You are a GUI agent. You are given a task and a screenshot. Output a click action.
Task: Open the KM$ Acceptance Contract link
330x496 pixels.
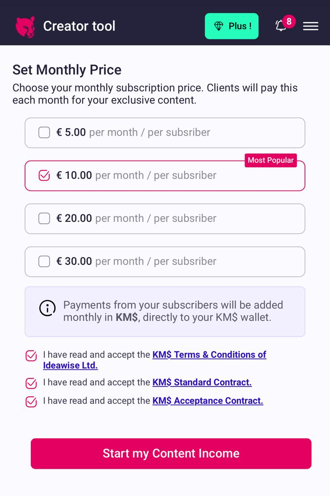[207, 401]
